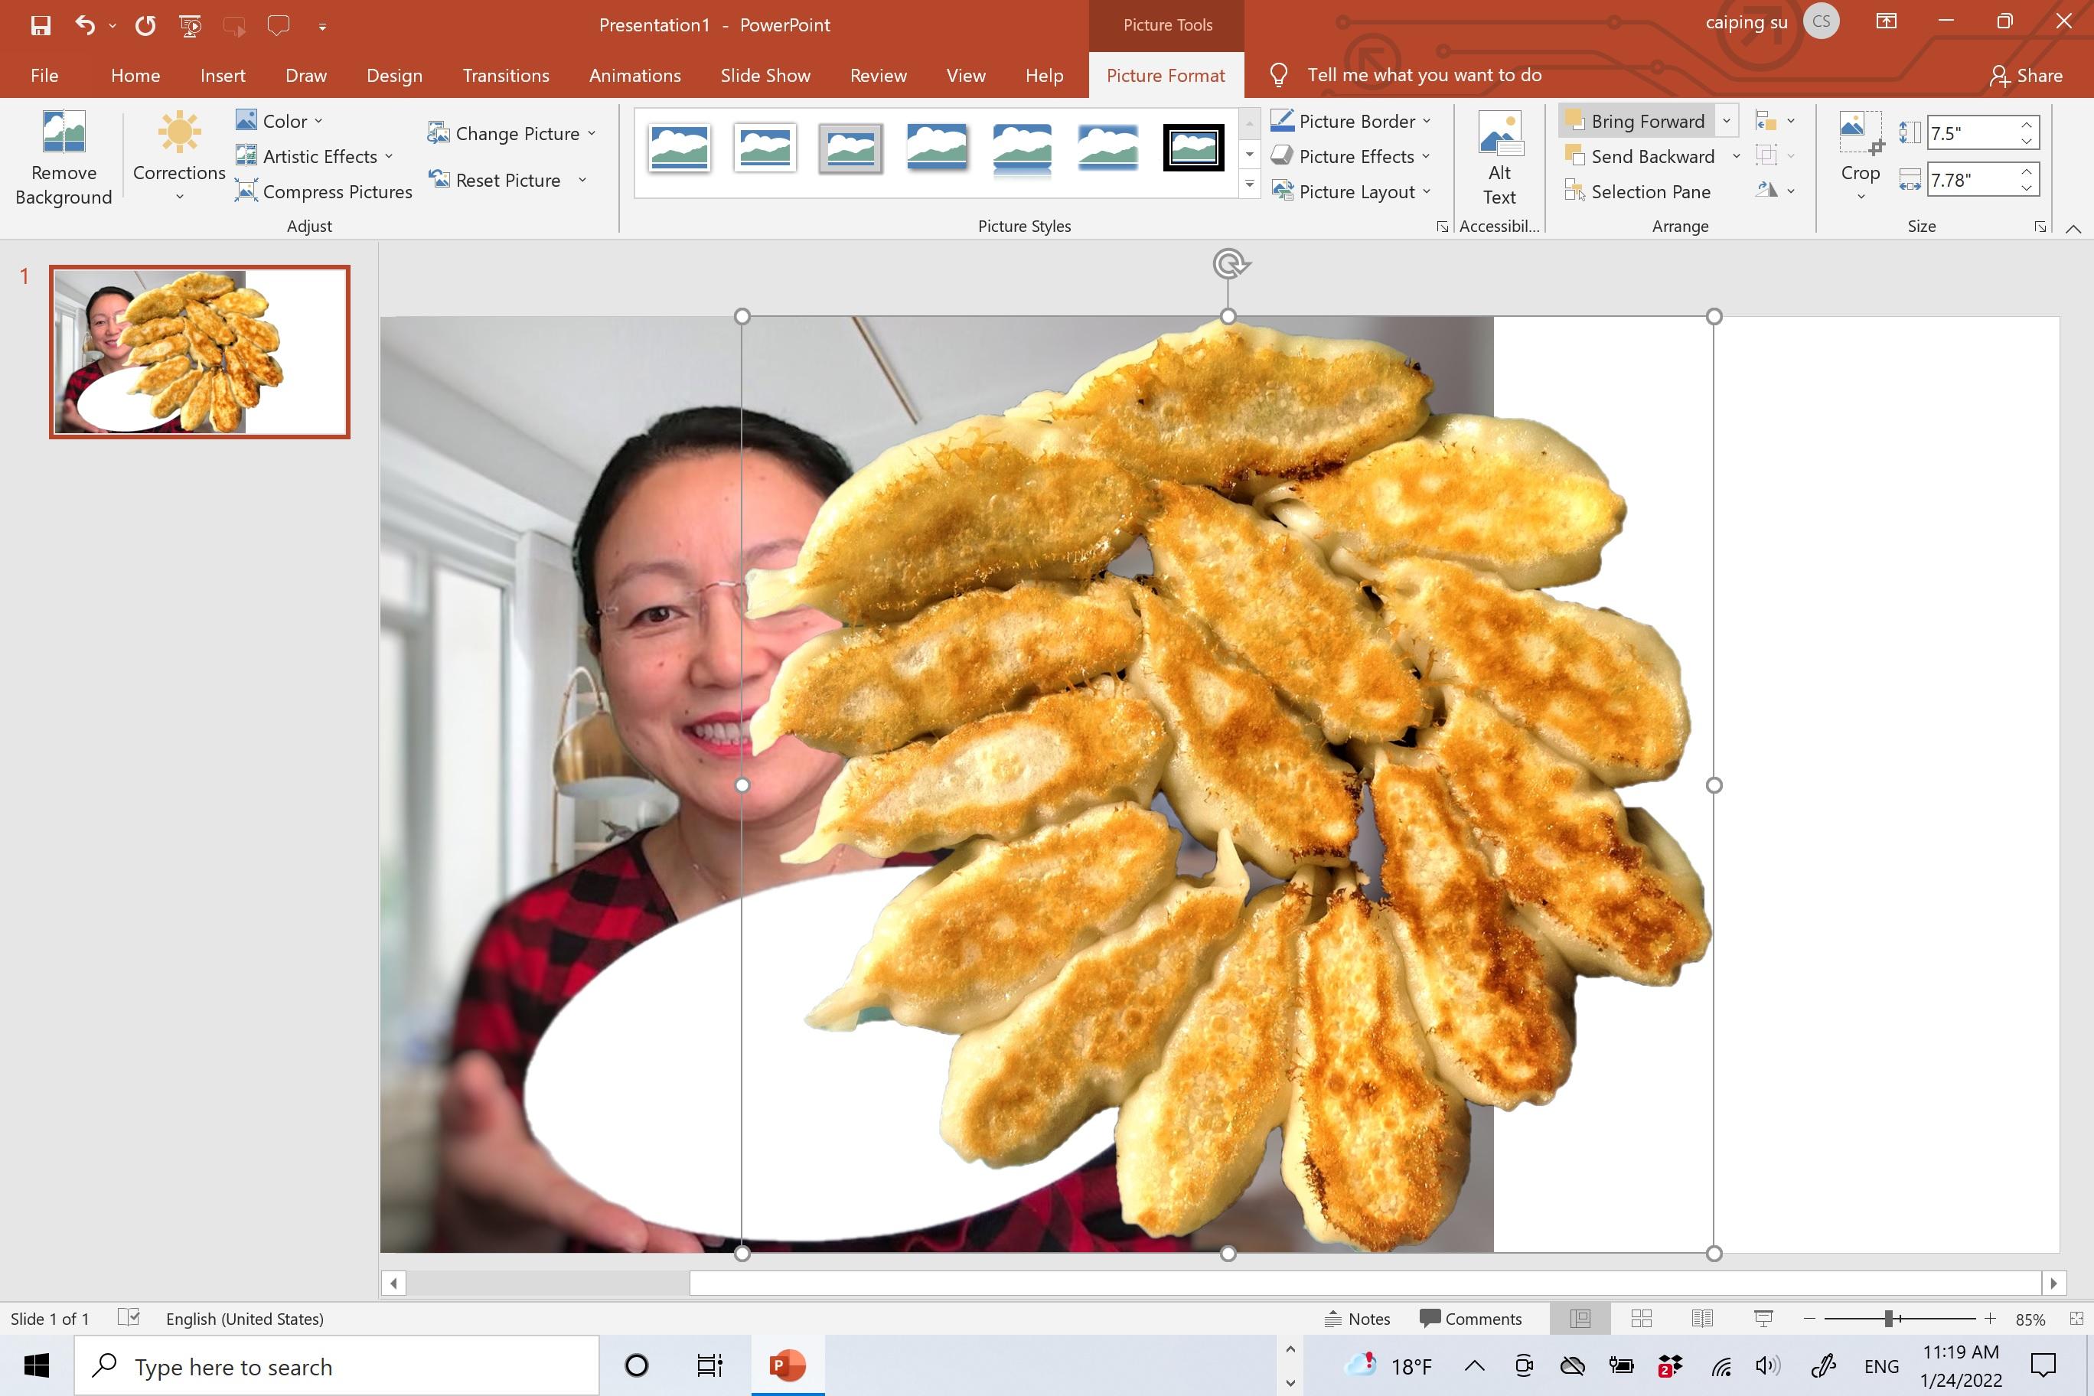The height and width of the screenshot is (1396, 2094).
Task: Expand the Picture Border dropdown
Action: (x=1427, y=121)
